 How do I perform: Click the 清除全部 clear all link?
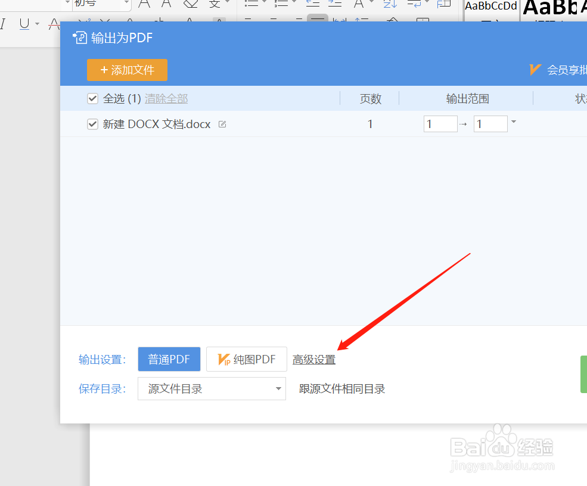(166, 98)
